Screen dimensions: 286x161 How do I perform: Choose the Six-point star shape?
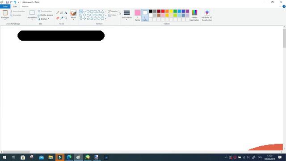92,18
